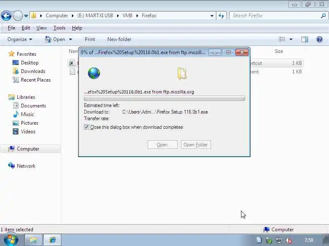
Task: Select Computer in the address breadcrumb
Action: (x=57, y=16)
